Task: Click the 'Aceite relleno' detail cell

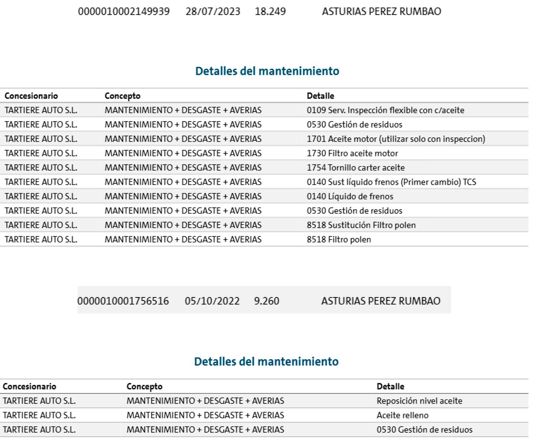Action: (x=403, y=415)
